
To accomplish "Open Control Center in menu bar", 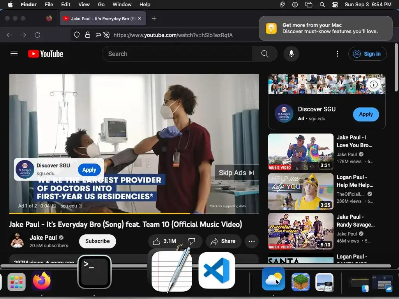I will 335,5.
